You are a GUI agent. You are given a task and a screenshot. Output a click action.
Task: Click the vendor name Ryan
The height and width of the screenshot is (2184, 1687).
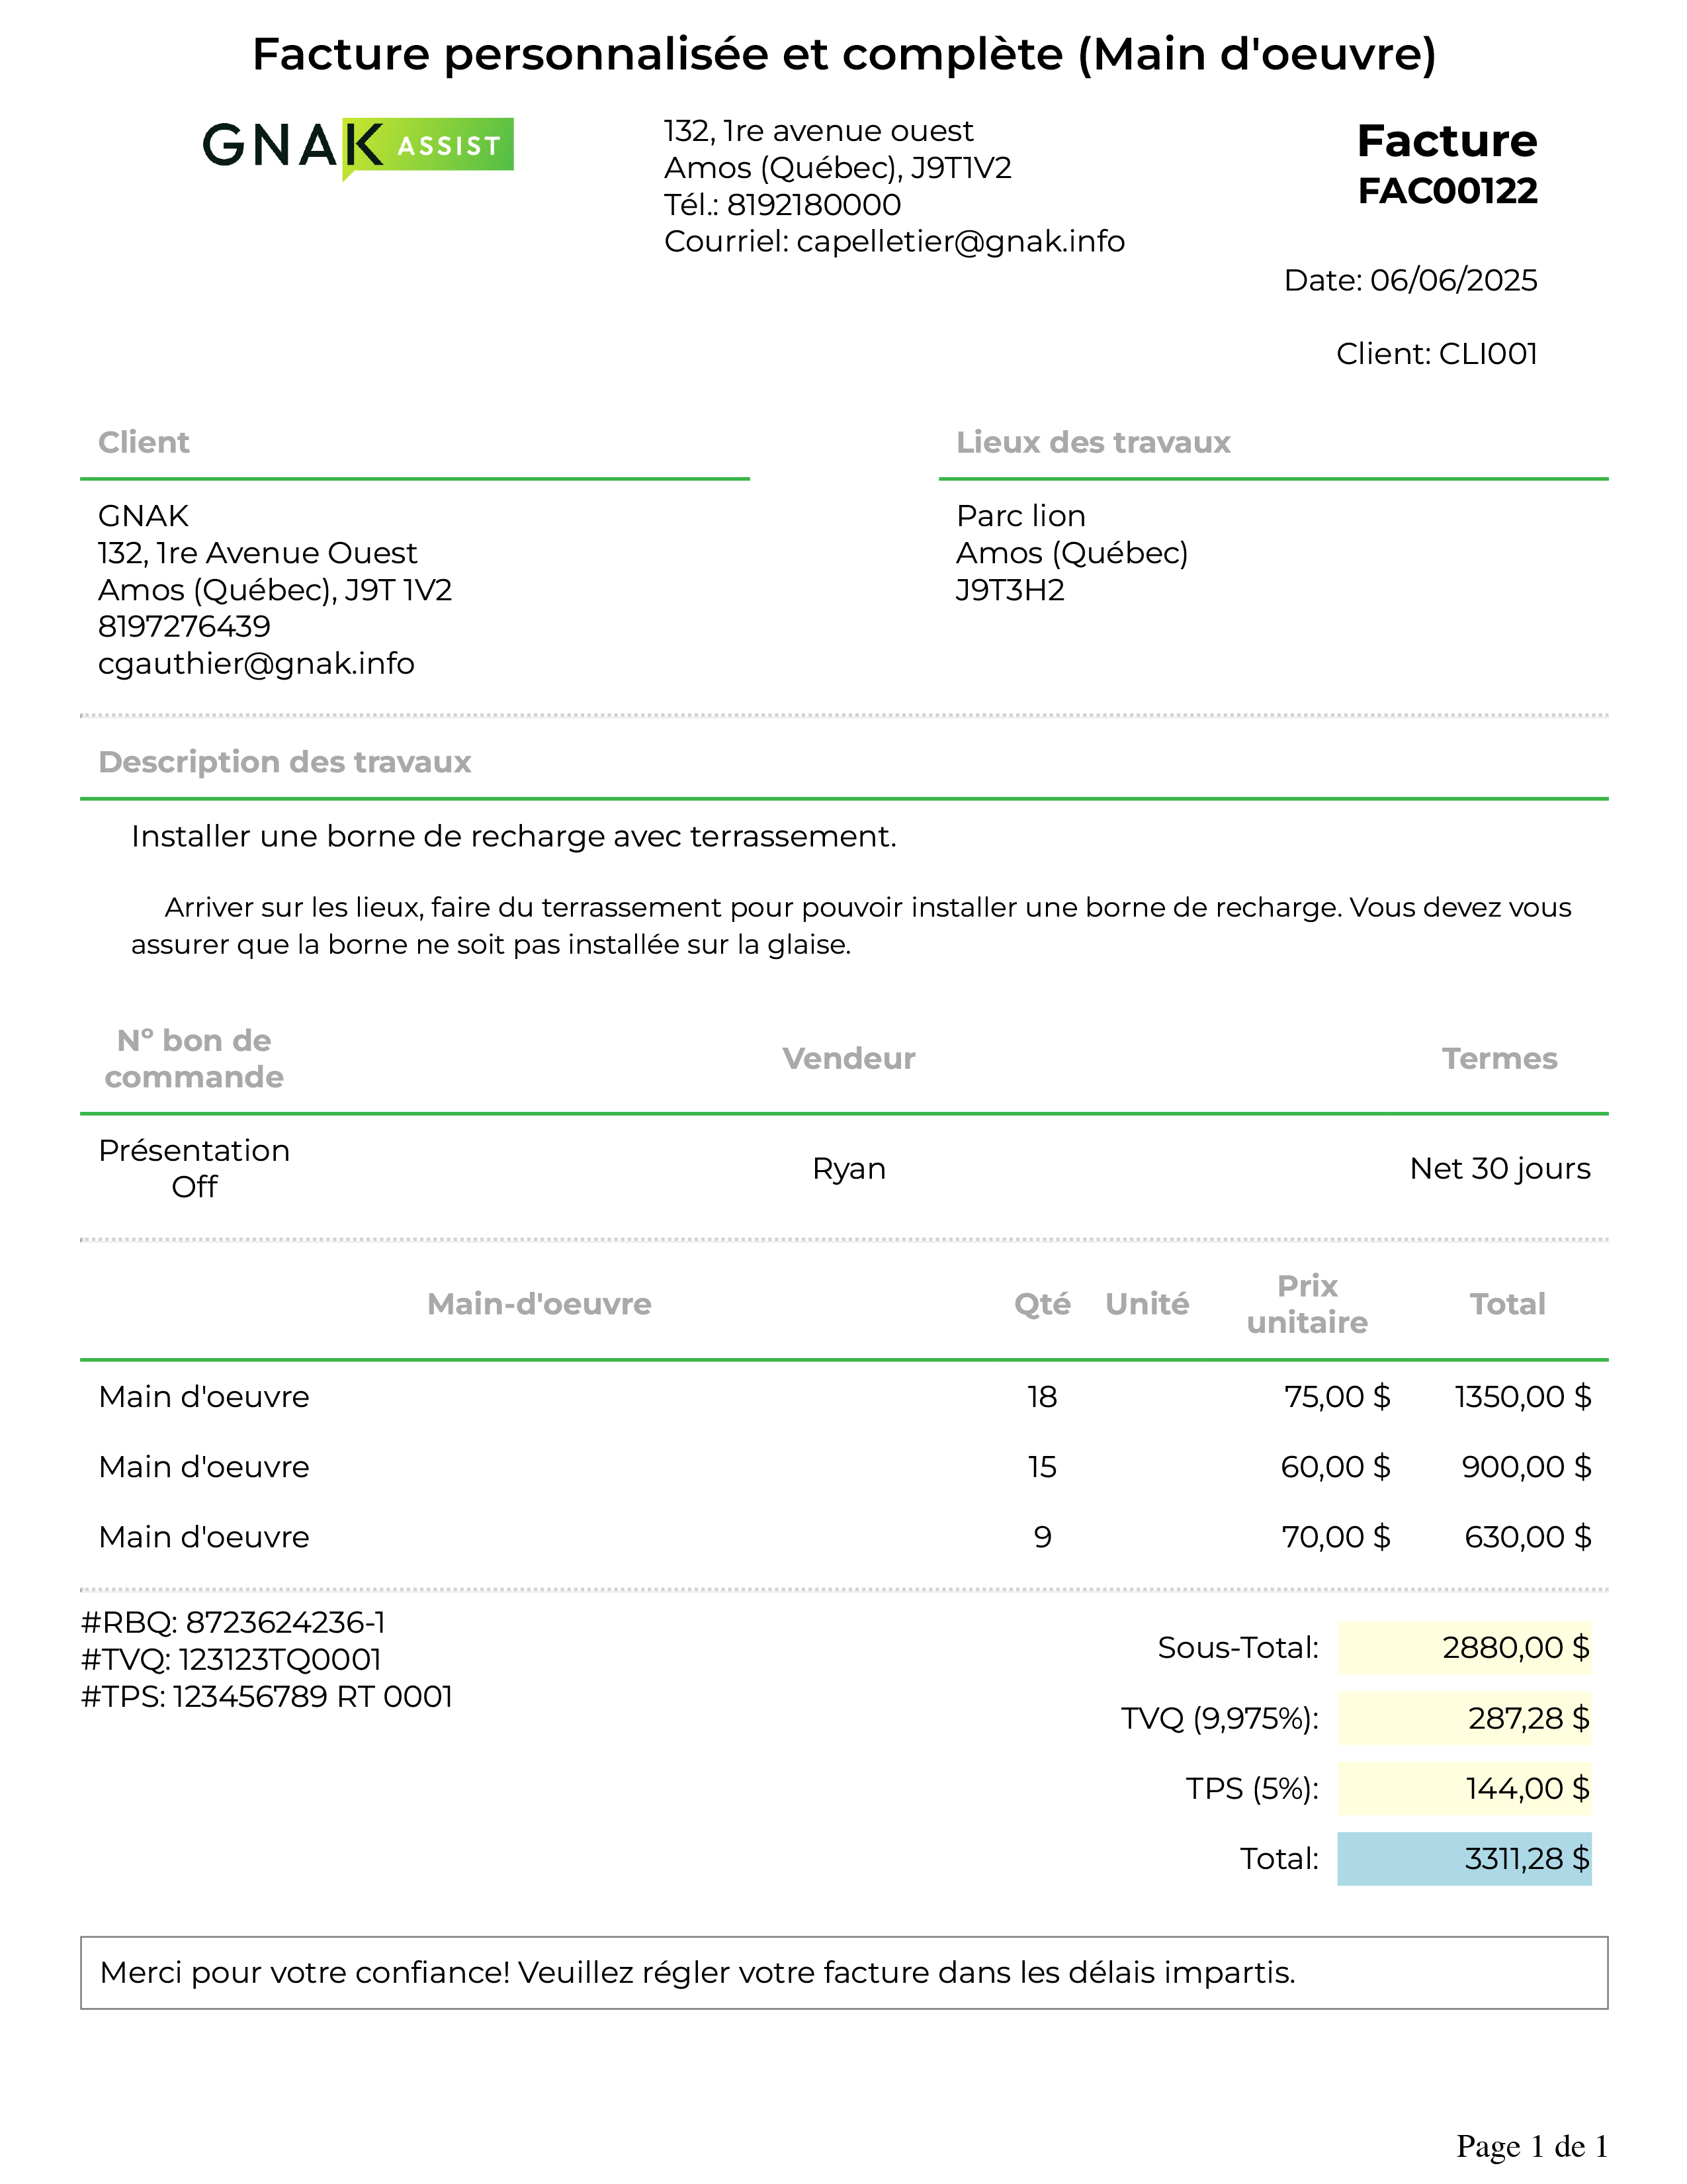[x=849, y=1169]
